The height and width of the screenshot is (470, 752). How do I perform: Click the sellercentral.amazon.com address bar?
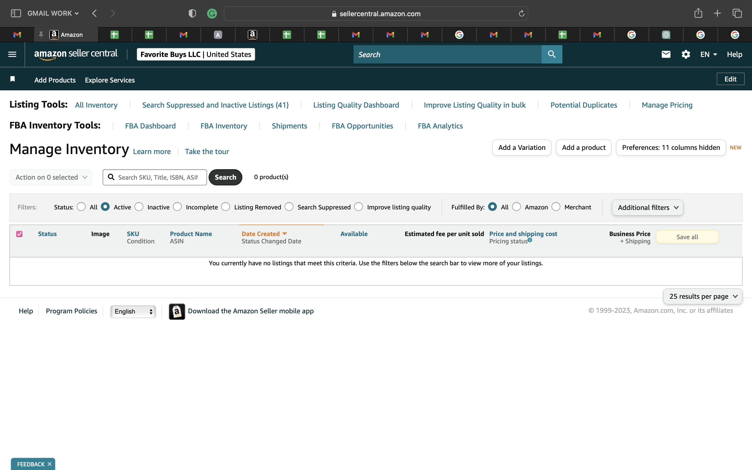[x=376, y=14]
